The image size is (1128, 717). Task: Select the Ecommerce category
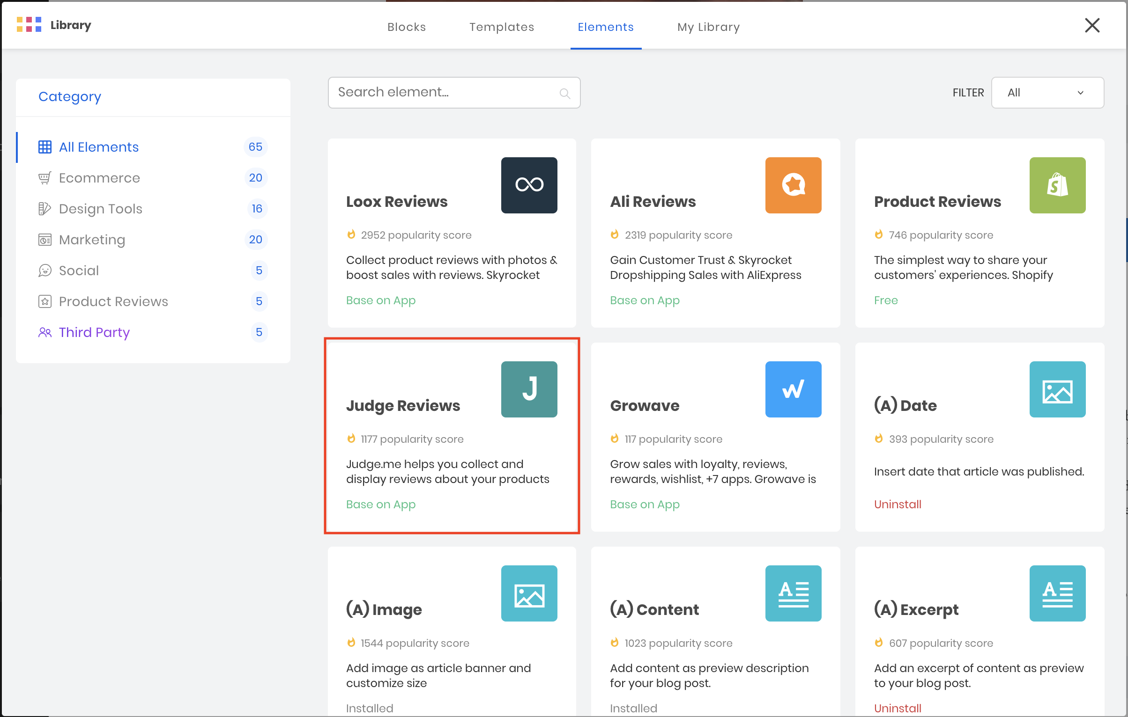pyautogui.click(x=99, y=178)
